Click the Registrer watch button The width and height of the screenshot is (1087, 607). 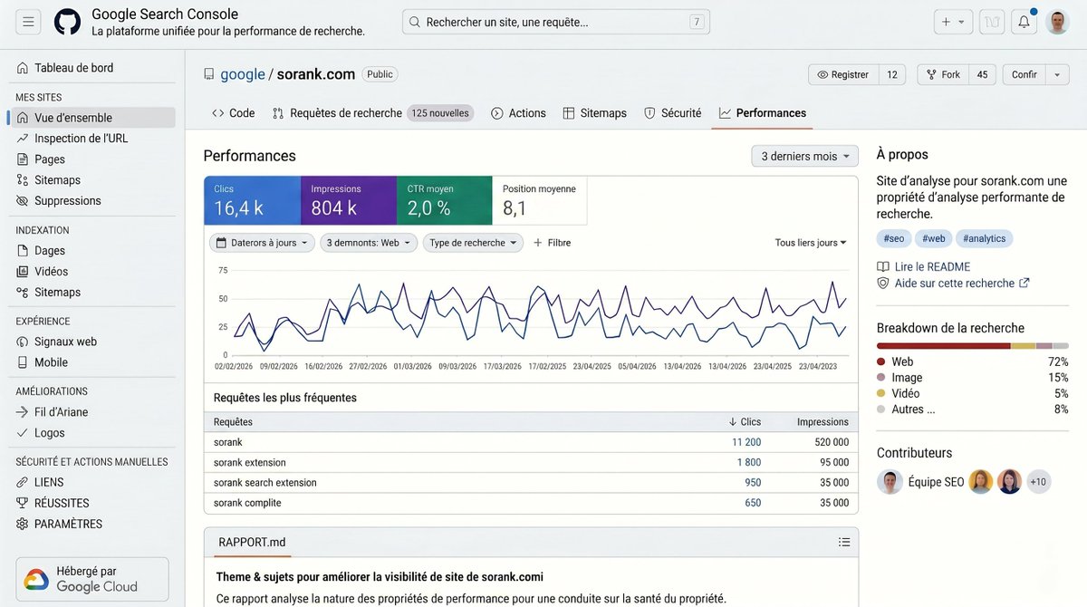[x=842, y=74]
